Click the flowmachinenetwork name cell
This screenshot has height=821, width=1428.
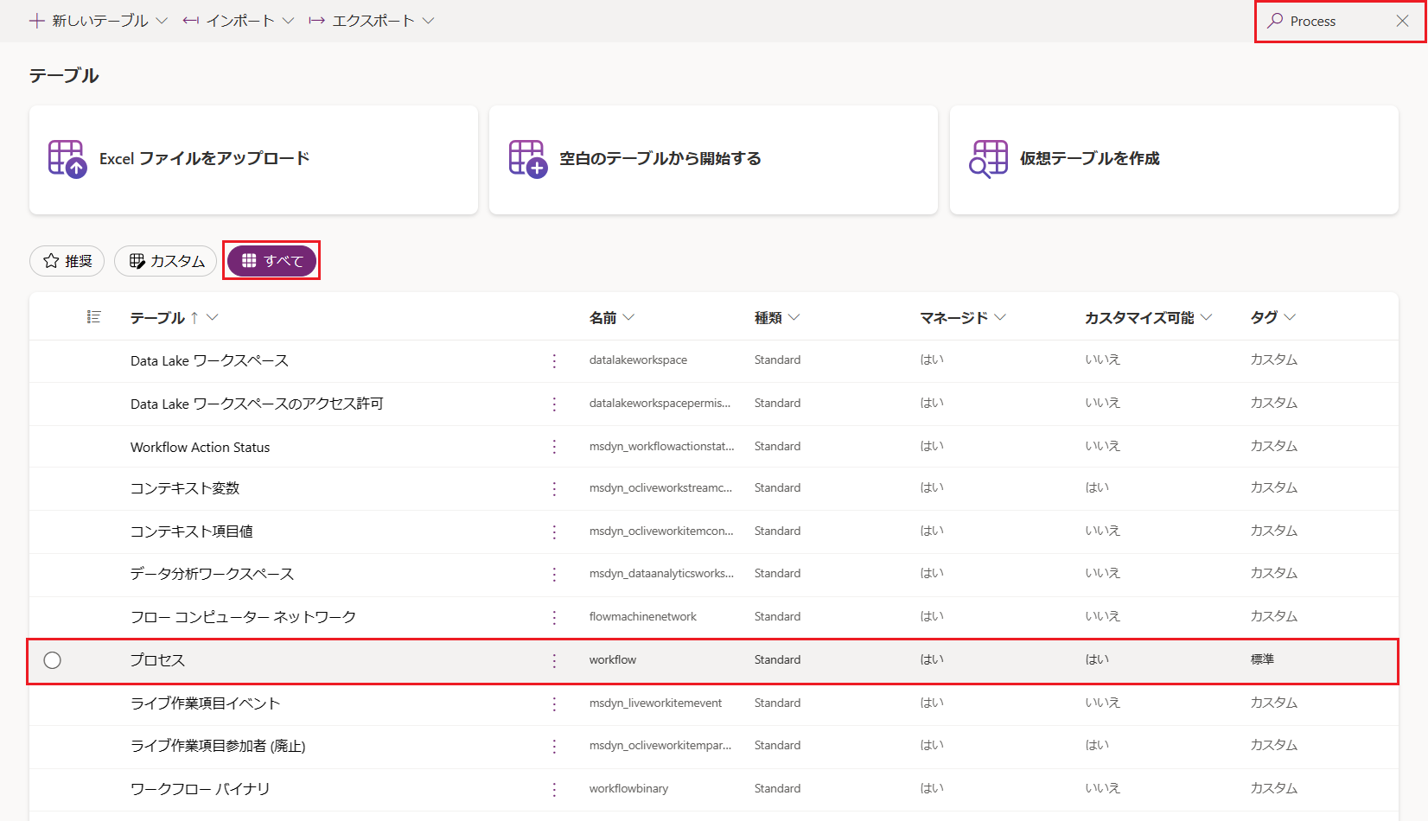[x=643, y=616]
